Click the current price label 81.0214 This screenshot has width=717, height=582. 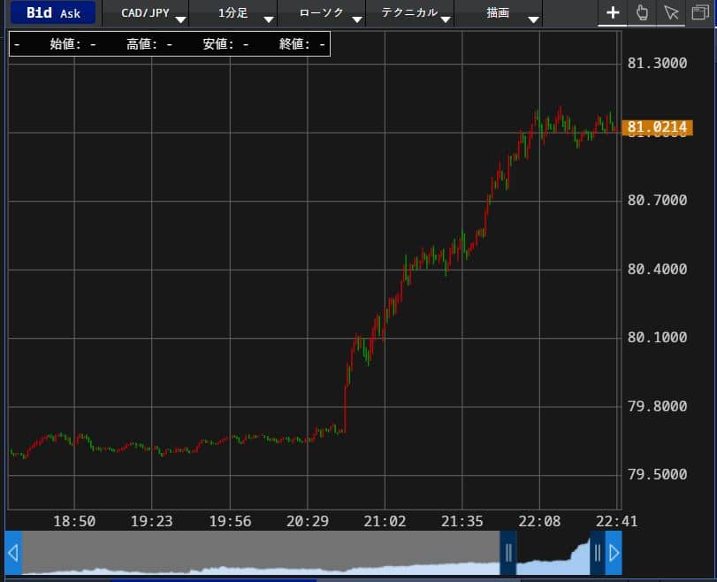[657, 127]
